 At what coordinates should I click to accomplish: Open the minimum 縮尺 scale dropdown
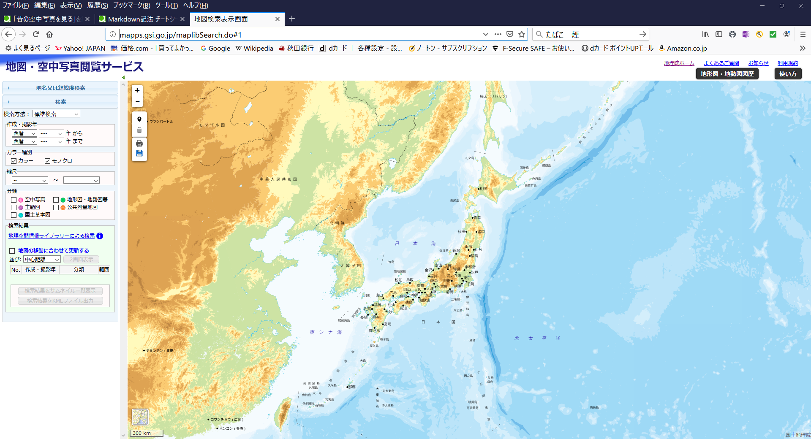(30, 180)
